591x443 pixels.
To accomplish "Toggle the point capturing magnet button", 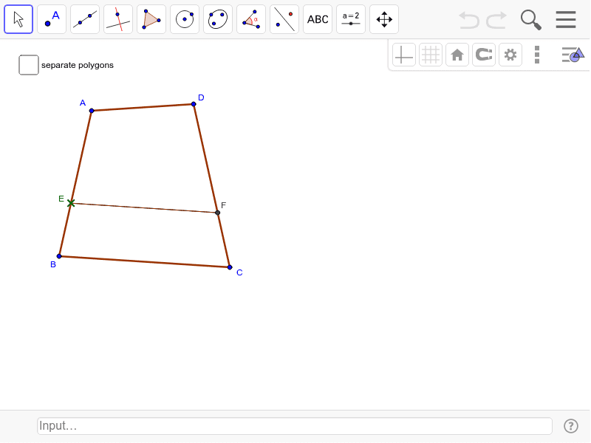I will pyautogui.click(x=484, y=55).
